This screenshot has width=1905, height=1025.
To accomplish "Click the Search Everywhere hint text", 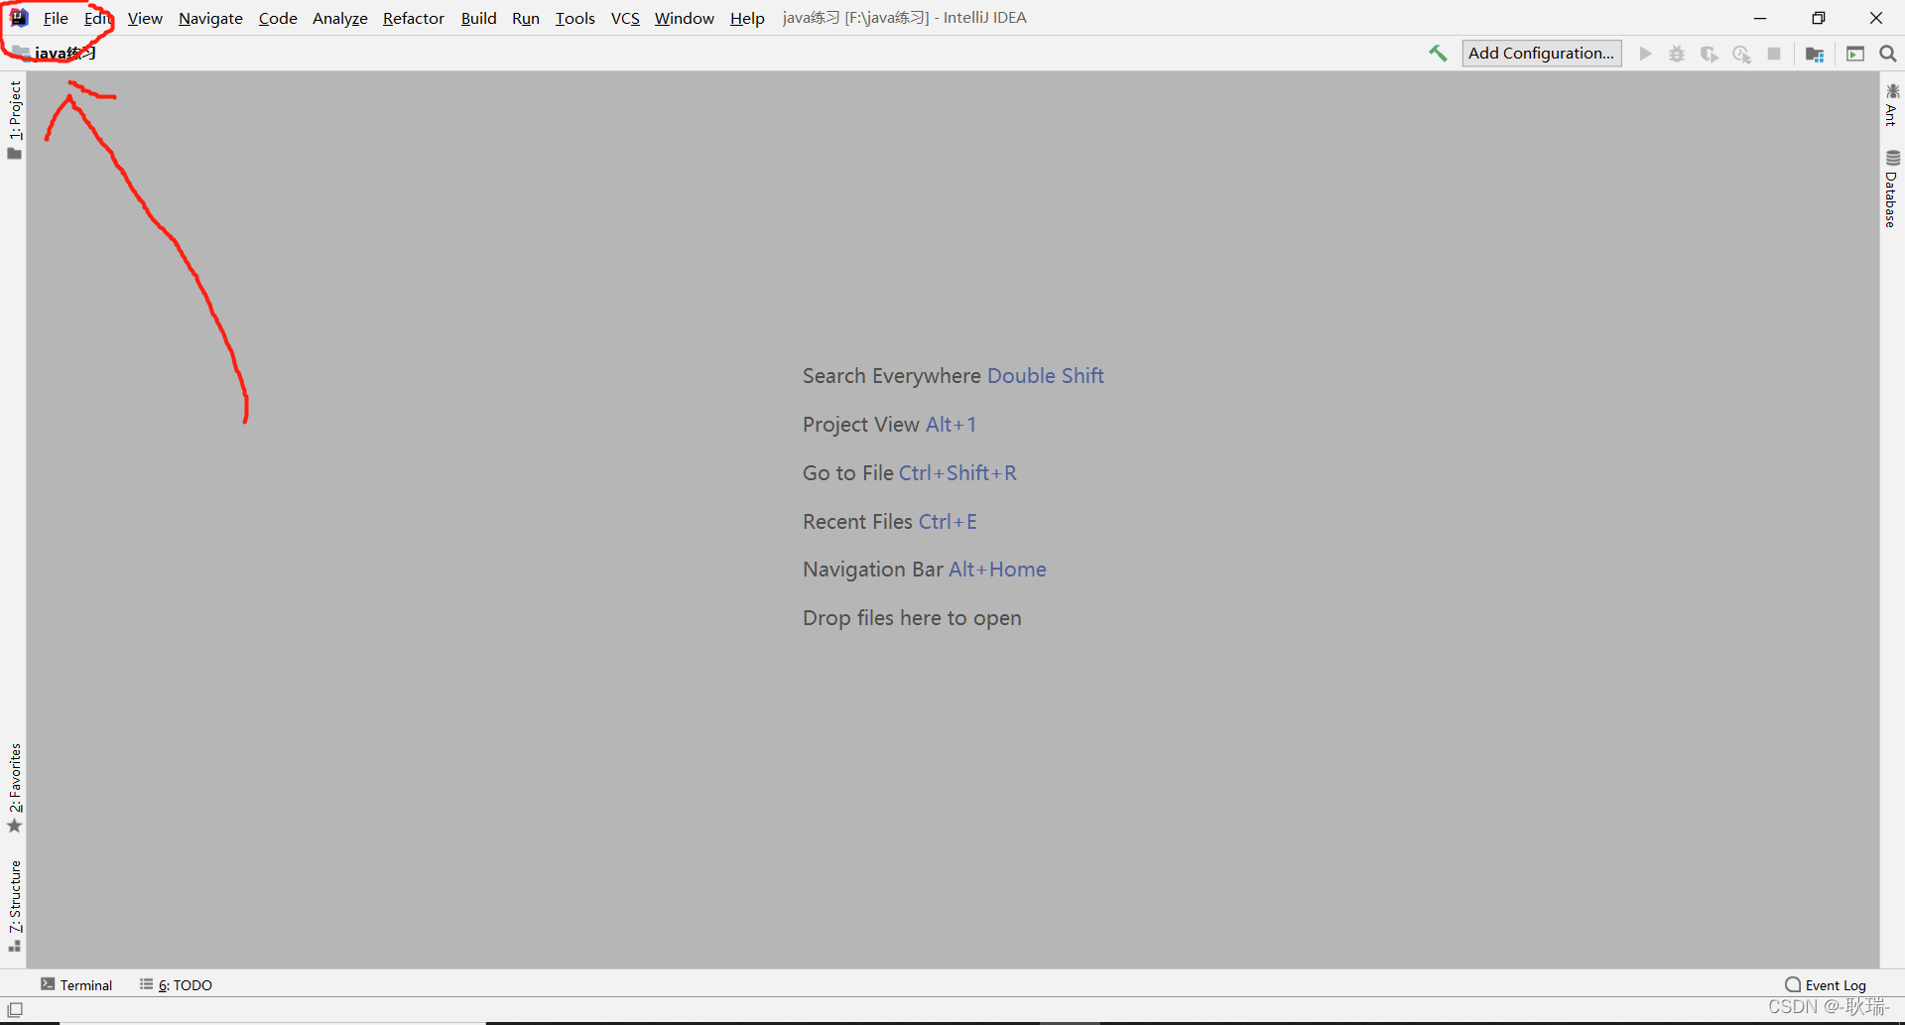I will click(952, 376).
